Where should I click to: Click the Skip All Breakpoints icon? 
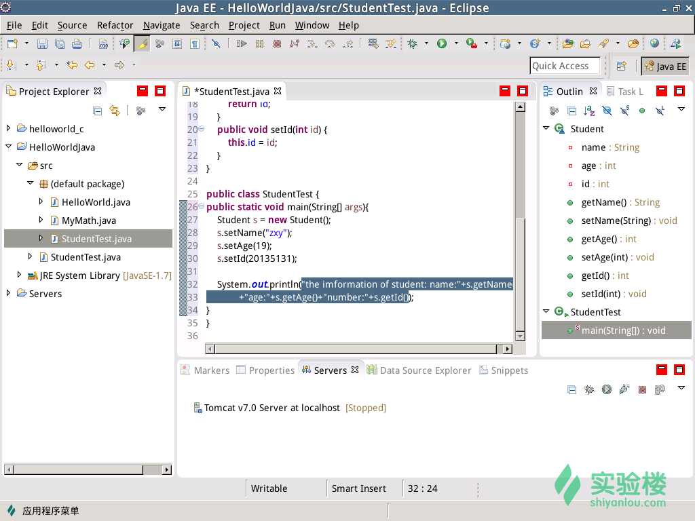coord(216,43)
